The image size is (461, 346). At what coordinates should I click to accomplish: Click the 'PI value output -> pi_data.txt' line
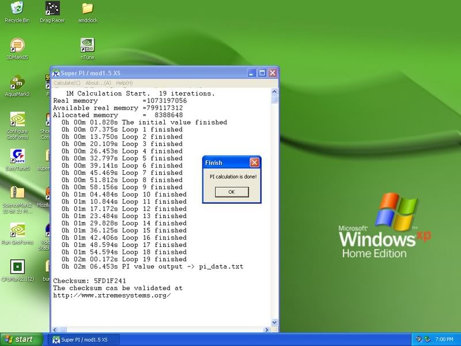152,266
